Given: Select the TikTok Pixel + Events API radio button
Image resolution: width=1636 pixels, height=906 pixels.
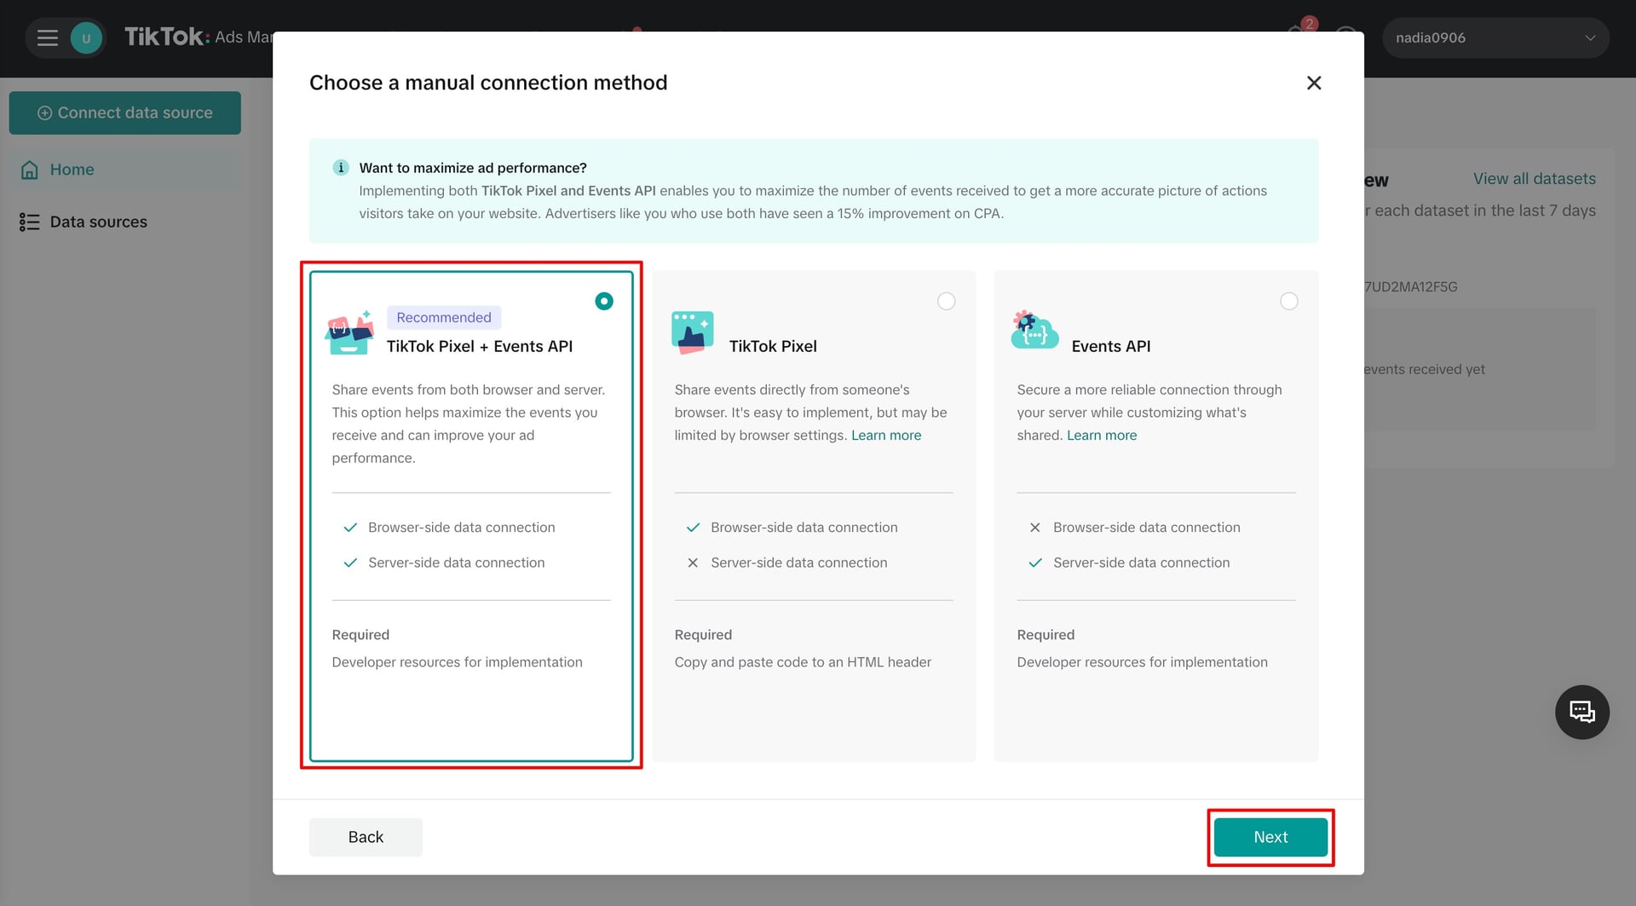Looking at the screenshot, I should (x=604, y=301).
